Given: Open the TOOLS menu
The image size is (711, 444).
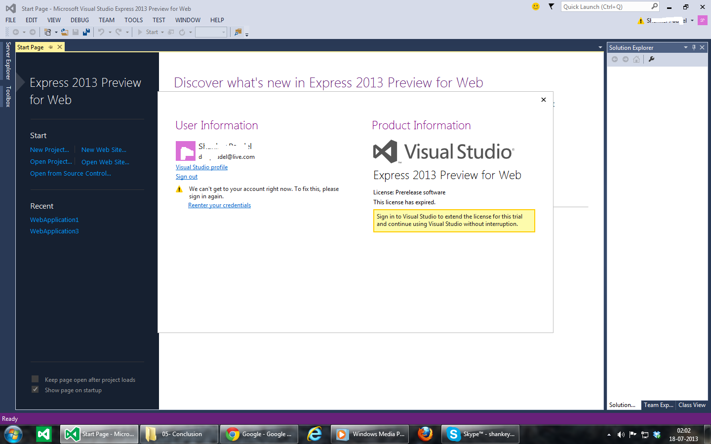Looking at the screenshot, I should click(x=133, y=20).
